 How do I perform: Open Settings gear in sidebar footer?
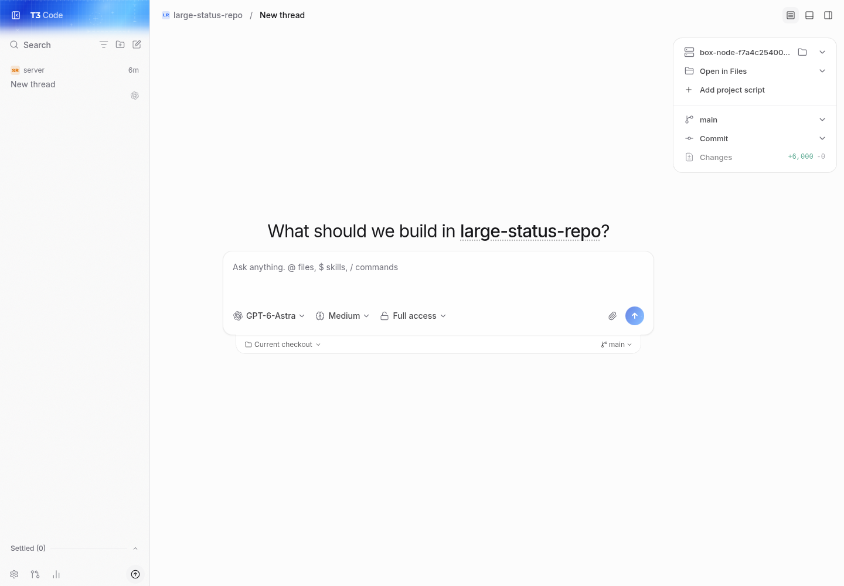(14, 574)
